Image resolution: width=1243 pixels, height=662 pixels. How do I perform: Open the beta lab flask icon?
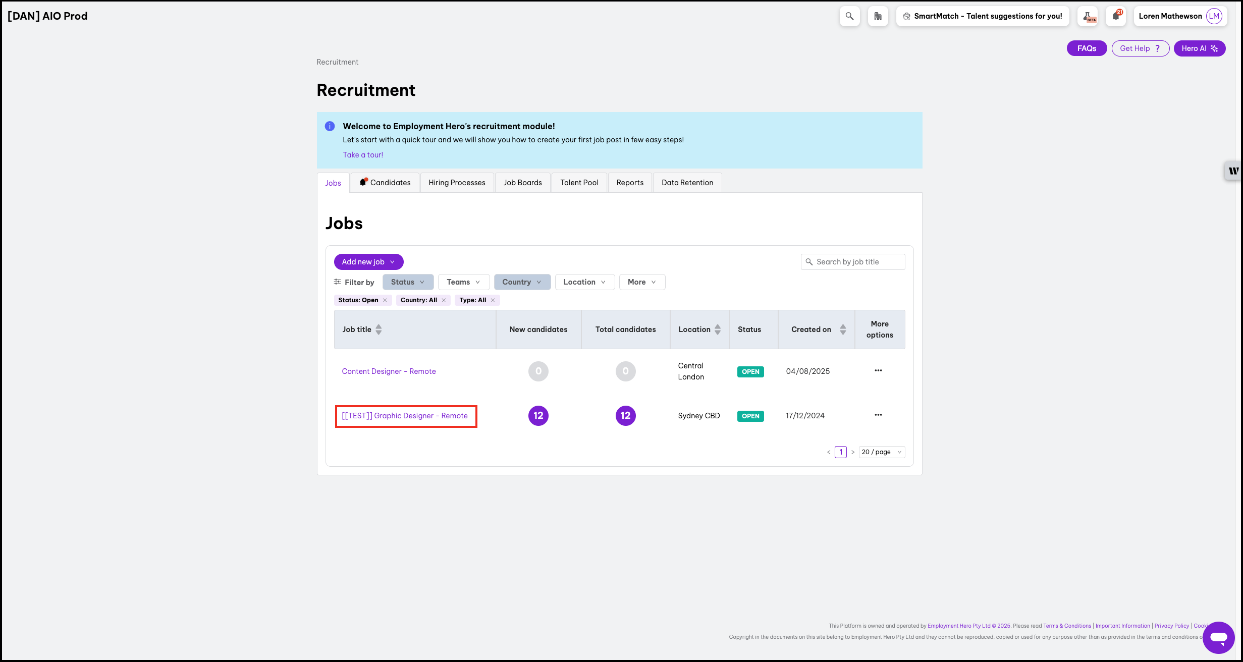(1087, 16)
